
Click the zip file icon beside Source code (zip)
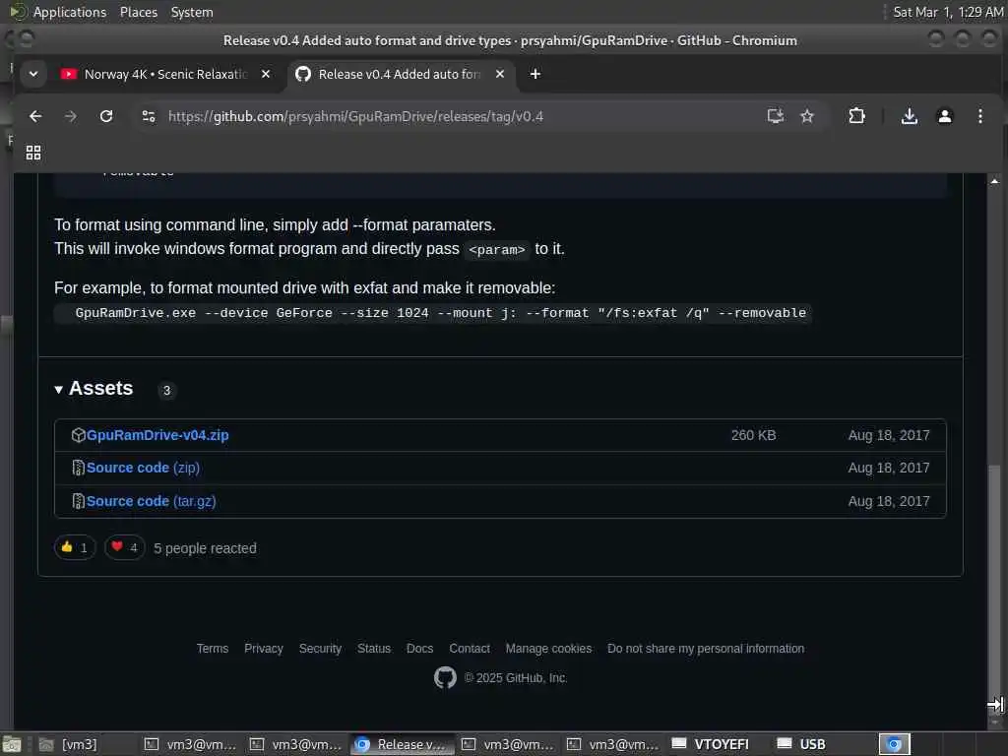(x=78, y=468)
